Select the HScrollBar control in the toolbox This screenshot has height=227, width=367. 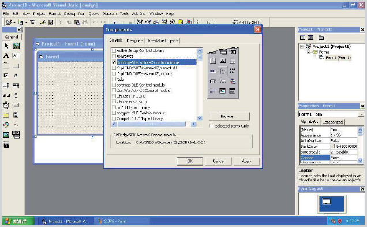(6, 95)
